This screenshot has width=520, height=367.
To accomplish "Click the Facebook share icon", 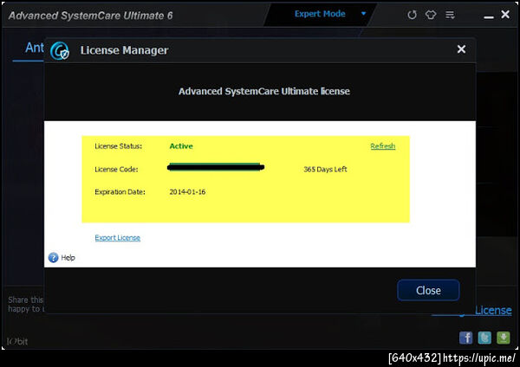I will [x=466, y=338].
